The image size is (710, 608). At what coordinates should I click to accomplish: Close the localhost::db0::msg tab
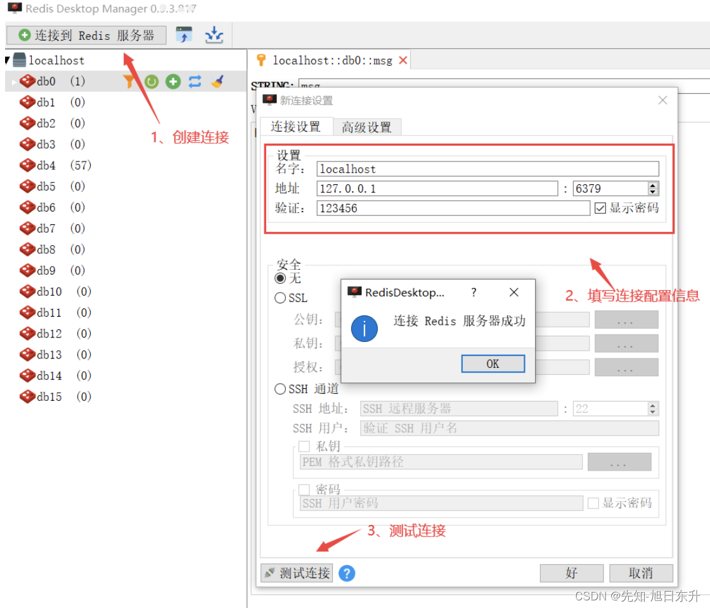403,60
